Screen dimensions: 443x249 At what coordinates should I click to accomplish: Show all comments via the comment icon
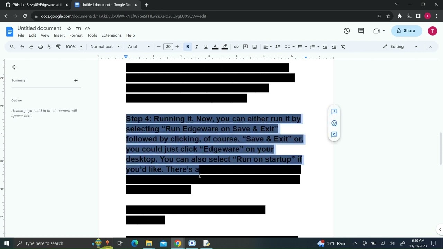[361, 31]
